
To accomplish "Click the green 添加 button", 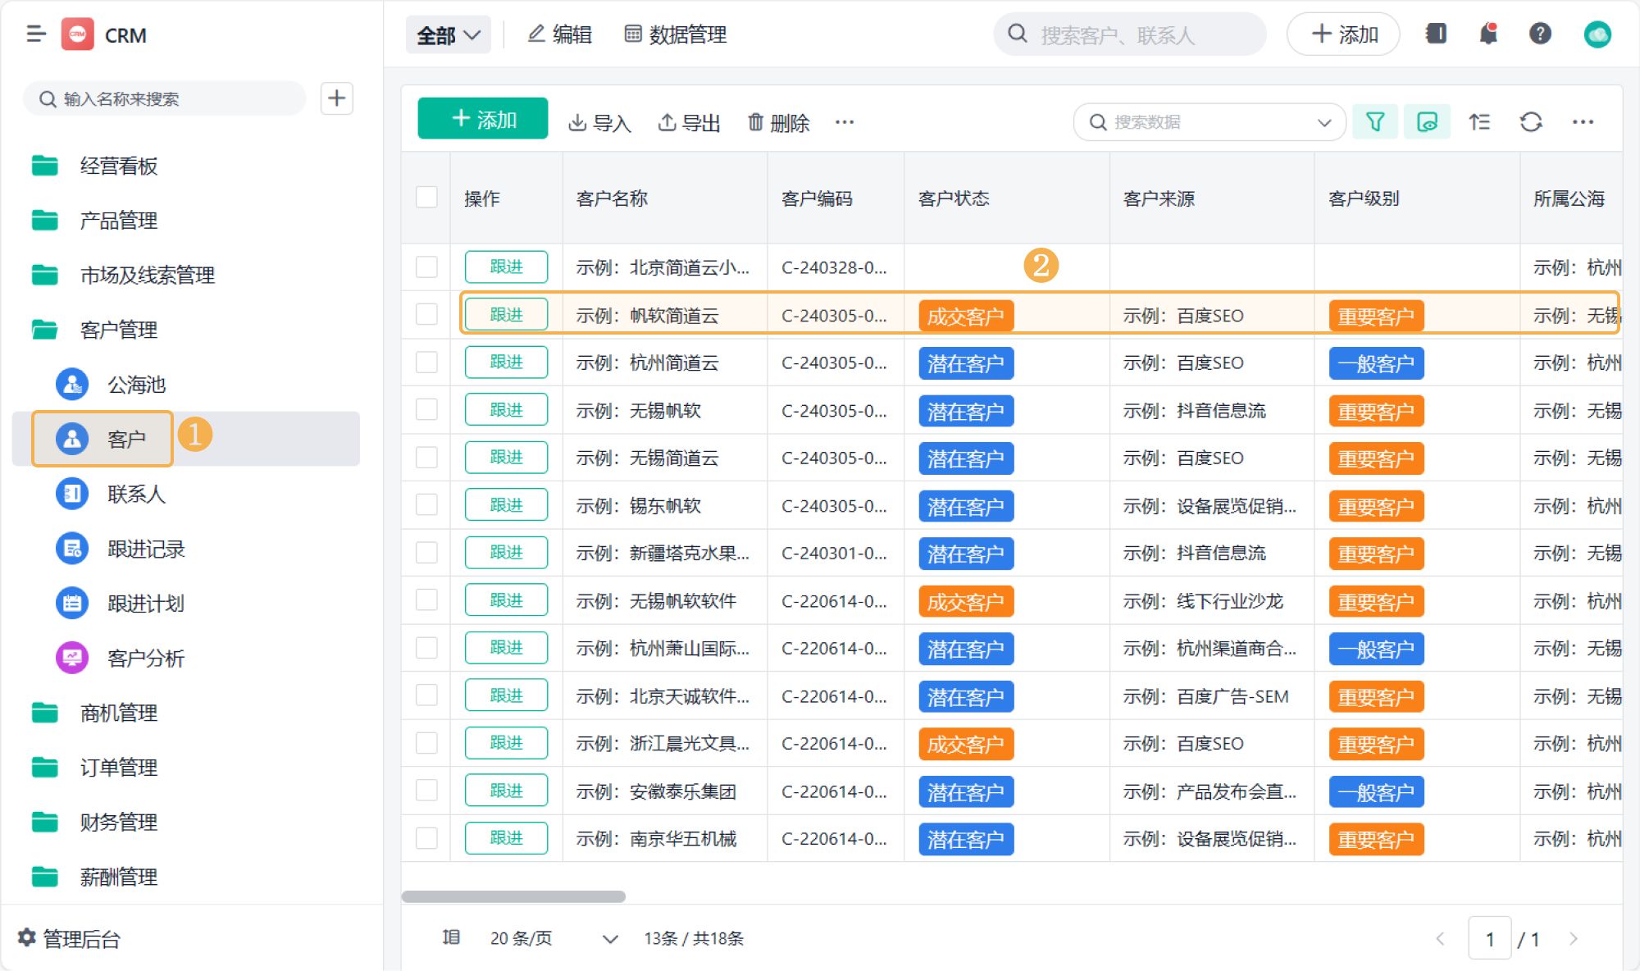I will (482, 120).
